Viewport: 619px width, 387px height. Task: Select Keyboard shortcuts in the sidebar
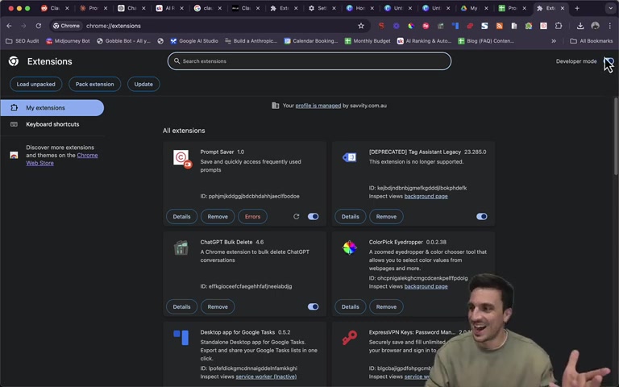(x=52, y=124)
